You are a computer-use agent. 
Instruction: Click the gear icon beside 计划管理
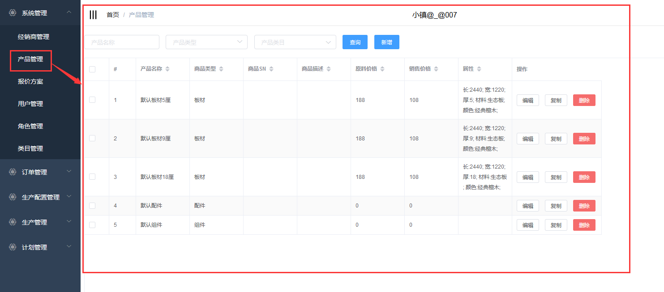[x=13, y=247]
